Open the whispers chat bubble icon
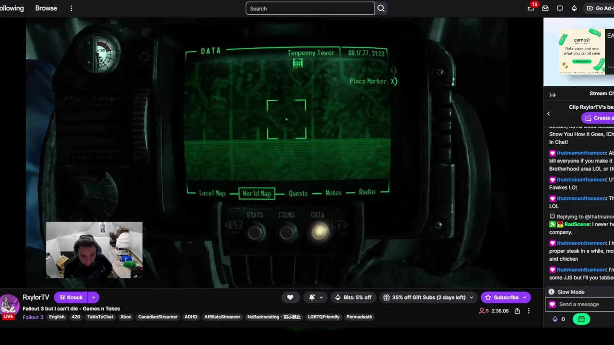Image resolution: width=614 pixels, height=345 pixels. (560, 8)
